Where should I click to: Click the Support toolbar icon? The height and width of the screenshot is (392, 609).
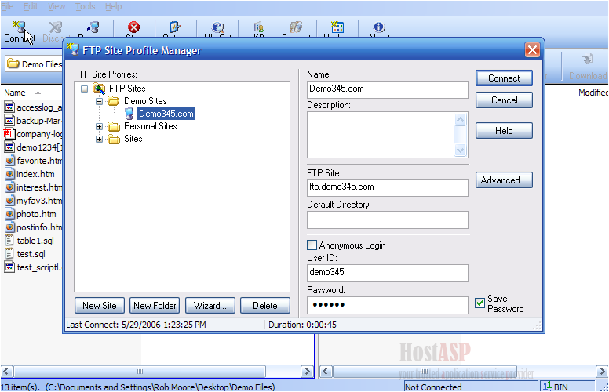[296, 27]
